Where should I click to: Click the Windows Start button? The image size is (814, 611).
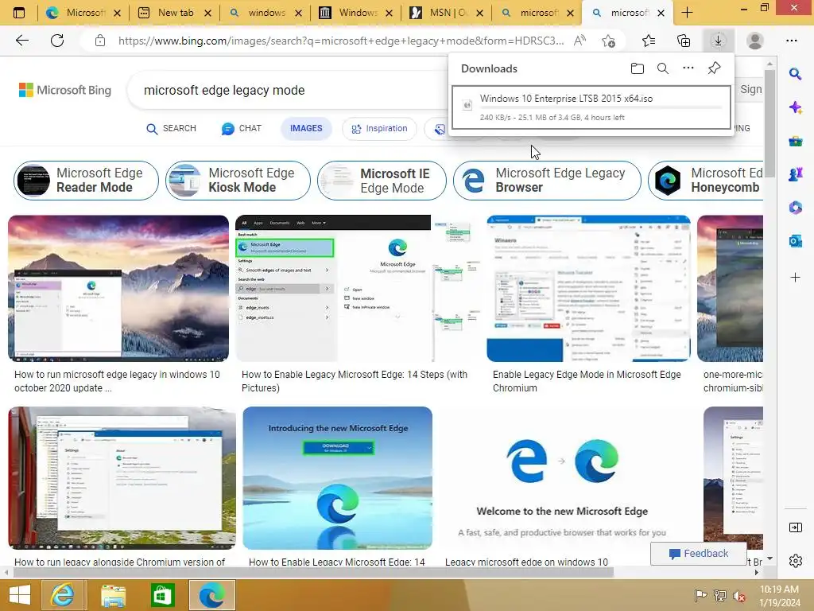pyautogui.click(x=20, y=595)
